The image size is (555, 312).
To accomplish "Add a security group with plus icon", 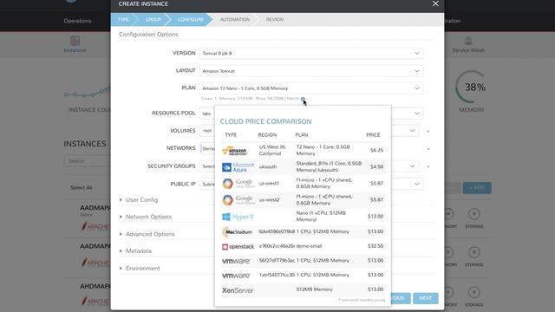I will 428,166.
